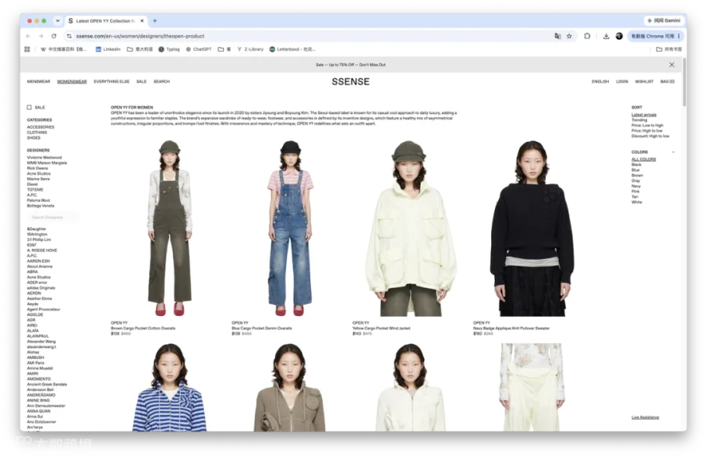Sort by Latest arrivals
The image size is (707, 458).
[x=644, y=115]
